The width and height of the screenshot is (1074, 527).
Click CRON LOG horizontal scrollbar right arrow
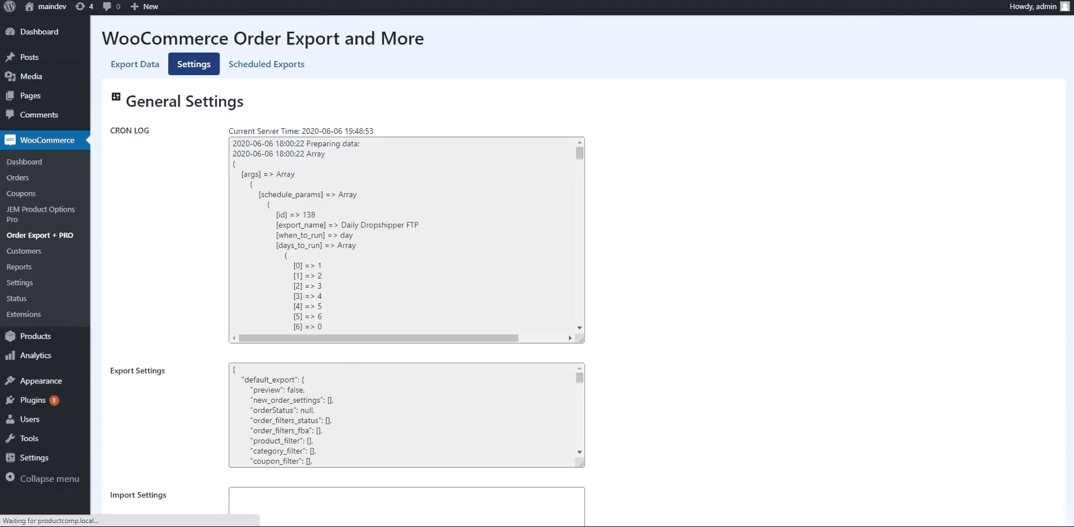click(x=570, y=338)
